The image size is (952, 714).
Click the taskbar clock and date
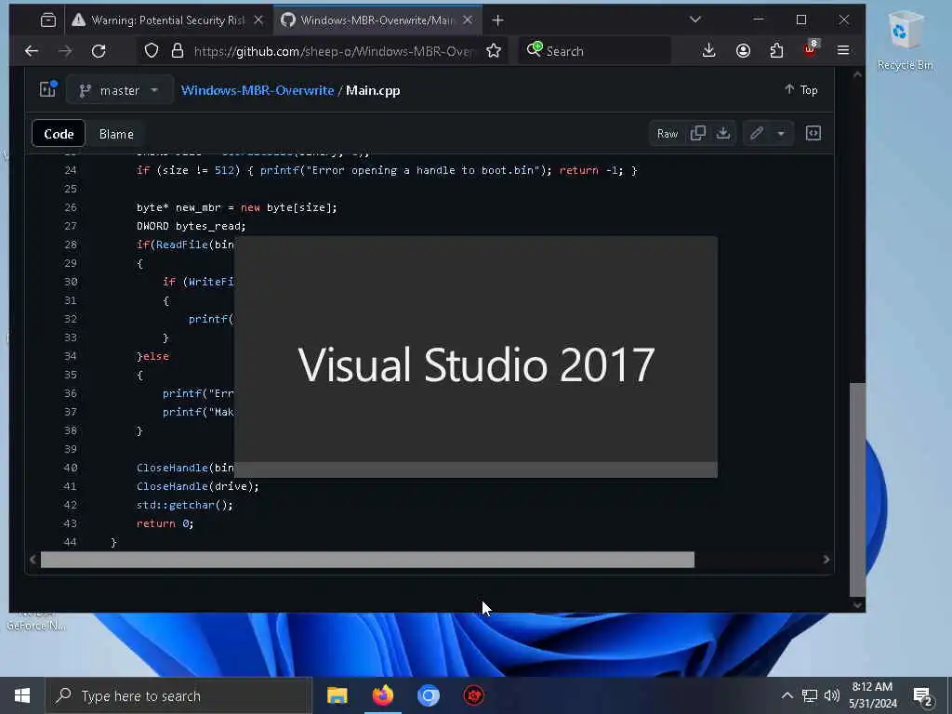[872, 695]
